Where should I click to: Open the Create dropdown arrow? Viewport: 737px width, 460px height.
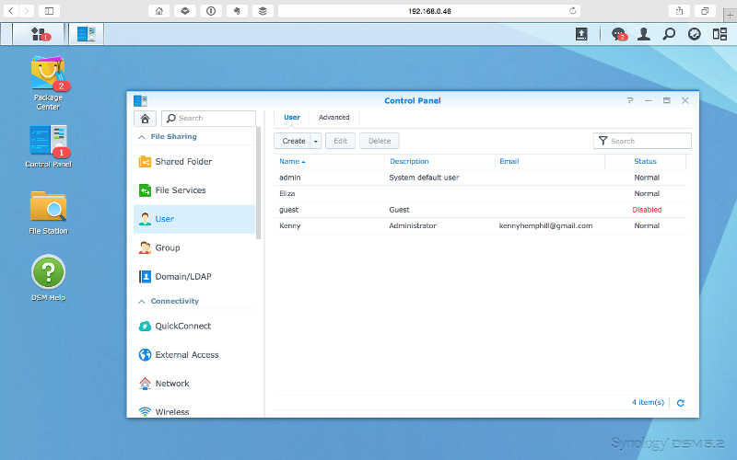tap(316, 141)
